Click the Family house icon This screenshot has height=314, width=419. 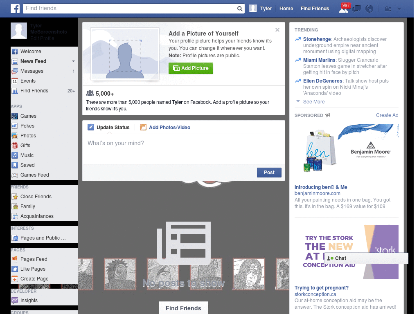tap(15, 206)
